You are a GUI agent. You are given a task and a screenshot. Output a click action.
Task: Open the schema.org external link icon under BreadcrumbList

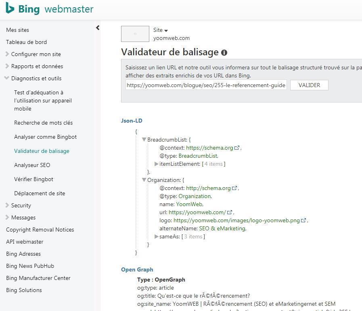pyautogui.click(x=237, y=148)
